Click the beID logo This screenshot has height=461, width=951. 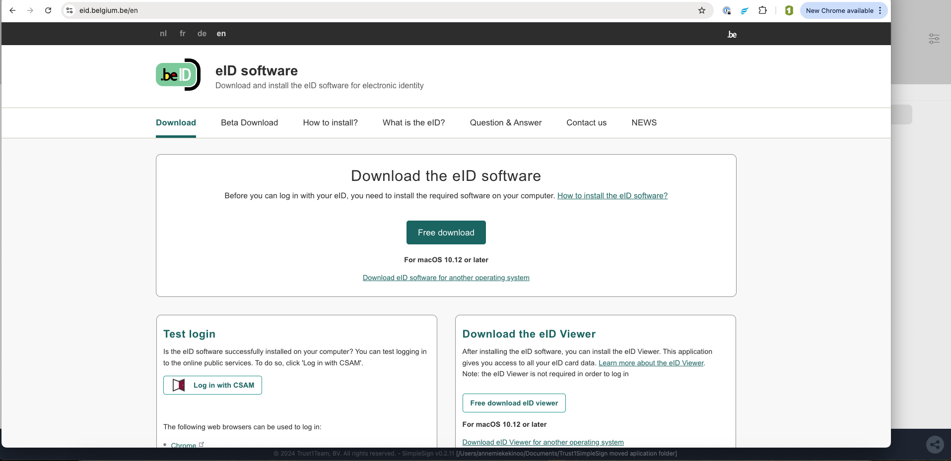tap(178, 75)
